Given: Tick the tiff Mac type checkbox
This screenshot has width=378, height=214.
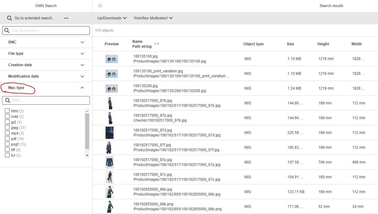Looking at the screenshot, I should tap(7, 150).
